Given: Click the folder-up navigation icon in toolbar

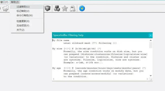Looking at the screenshot, I should tap(6, 8).
